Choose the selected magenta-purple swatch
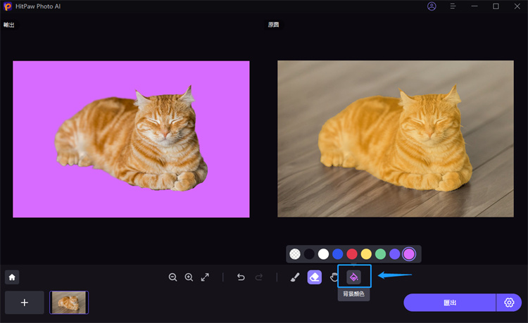The image size is (528, 323). [x=409, y=254]
